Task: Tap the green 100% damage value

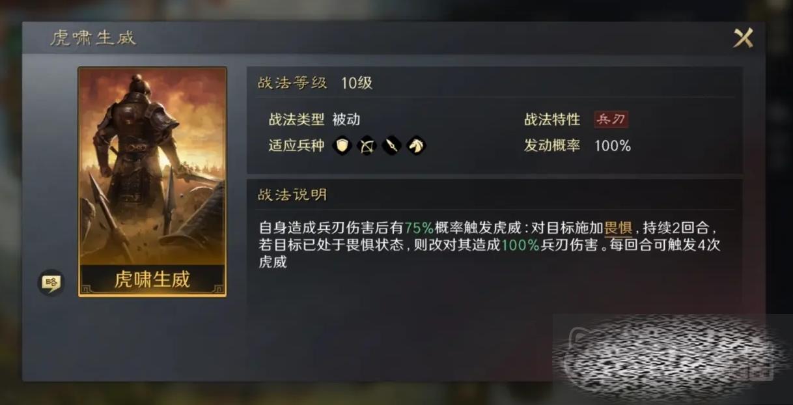Action: [x=520, y=245]
